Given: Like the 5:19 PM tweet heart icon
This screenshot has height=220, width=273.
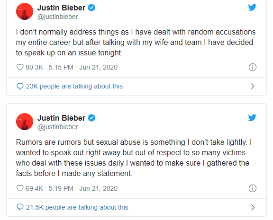Looking at the screenshot, I should (x=20, y=188).
